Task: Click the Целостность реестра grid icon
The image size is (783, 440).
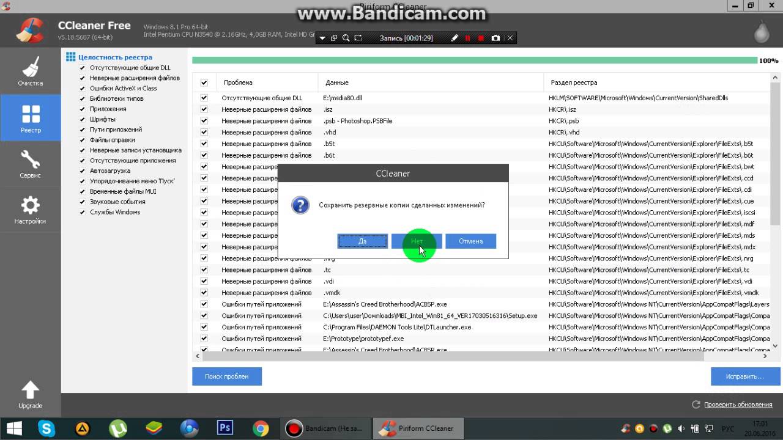Action: click(71, 57)
